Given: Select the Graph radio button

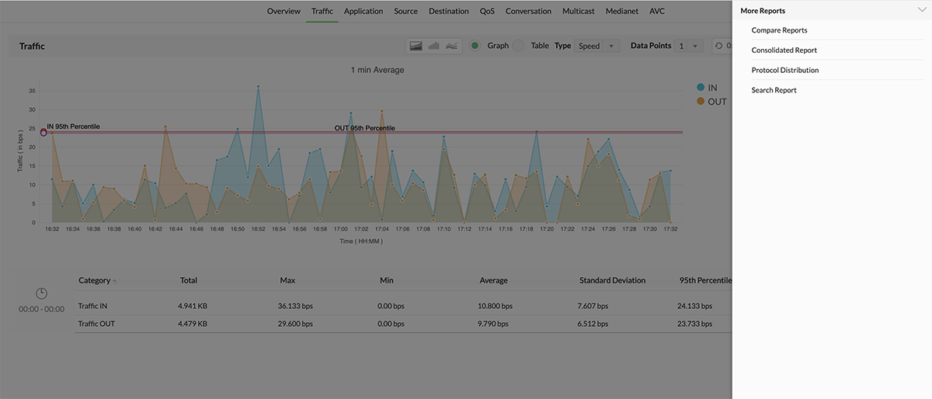Looking at the screenshot, I should pyautogui.click(x=475, y=46).
